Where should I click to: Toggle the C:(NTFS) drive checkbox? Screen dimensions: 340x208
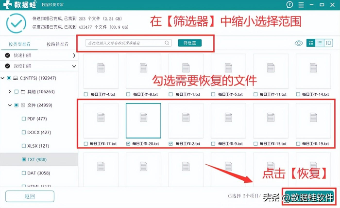(x=9, y=78)
